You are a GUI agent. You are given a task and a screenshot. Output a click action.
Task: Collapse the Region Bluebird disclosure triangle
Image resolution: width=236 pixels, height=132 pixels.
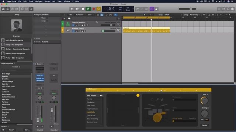pos(35,15)
